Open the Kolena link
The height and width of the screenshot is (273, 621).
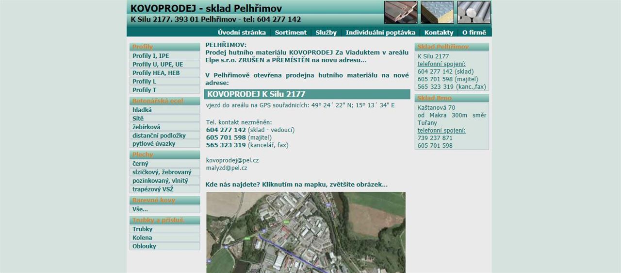click(x=164, y=238)
